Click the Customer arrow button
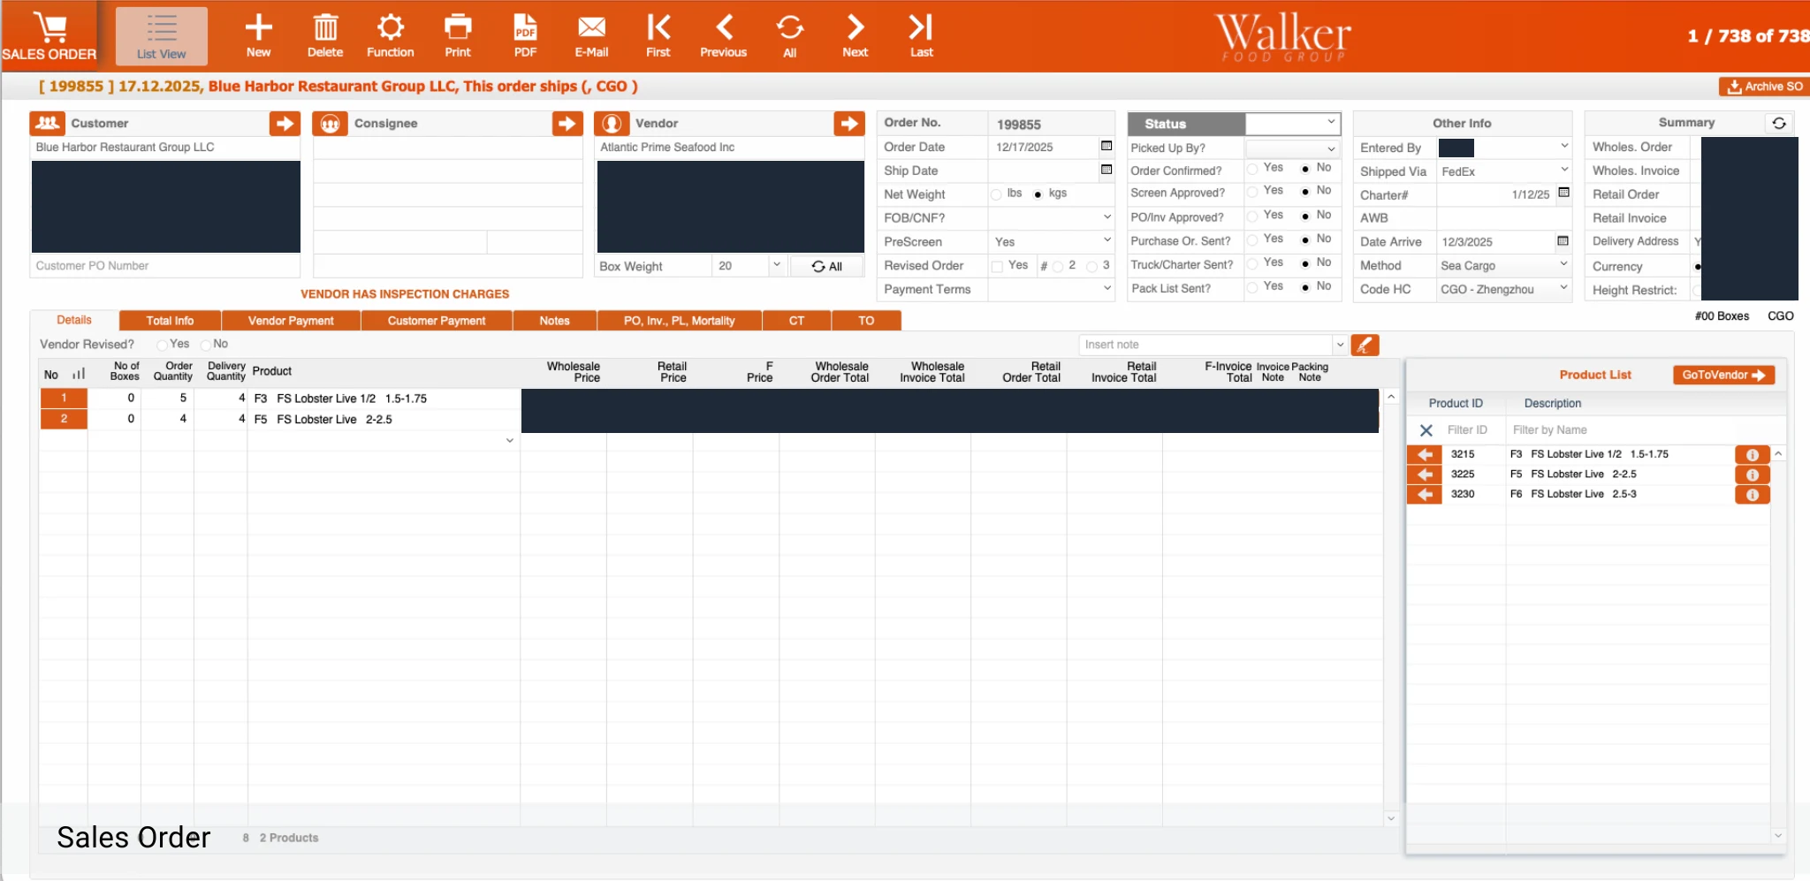The width and height of the screenshot is (1810, 881). tap(285, 124)
